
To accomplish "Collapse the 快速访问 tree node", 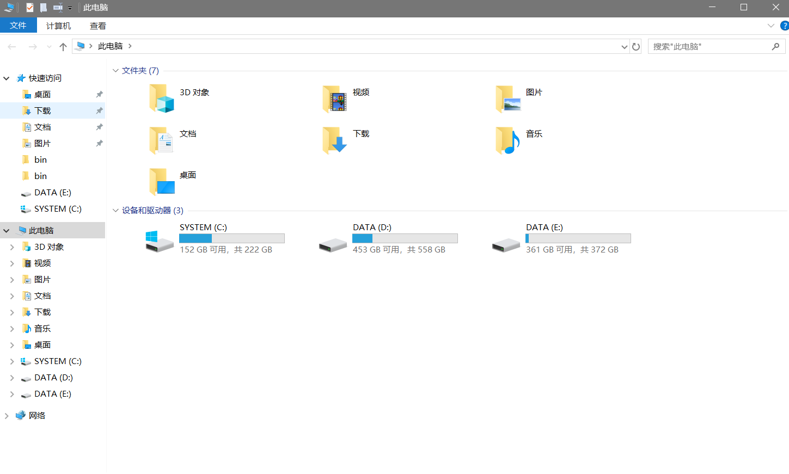I will coord(7,78).
